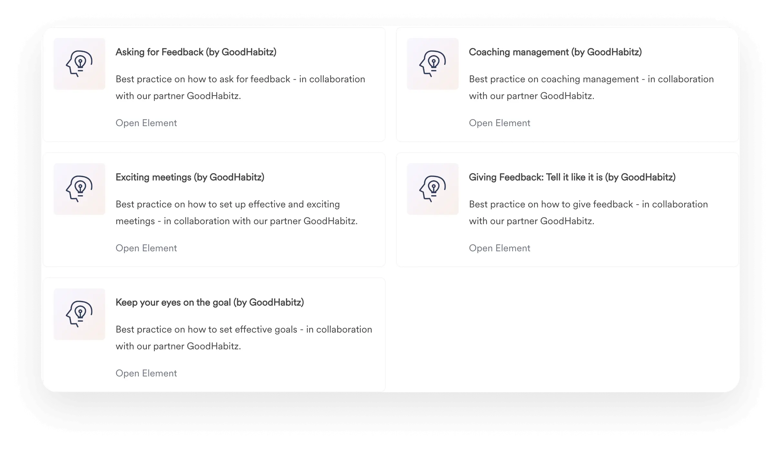Image resolution: width=781 pixels, height=449 pixels.
Task: Click the how to give feedback description
Action: 588,213
